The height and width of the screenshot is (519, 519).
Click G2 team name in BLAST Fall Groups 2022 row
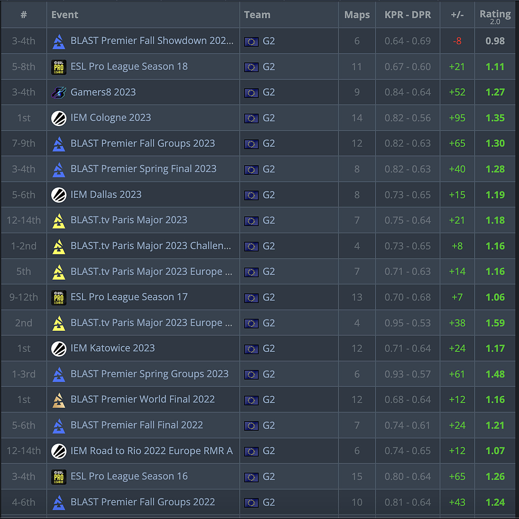[x=269, y=502]
